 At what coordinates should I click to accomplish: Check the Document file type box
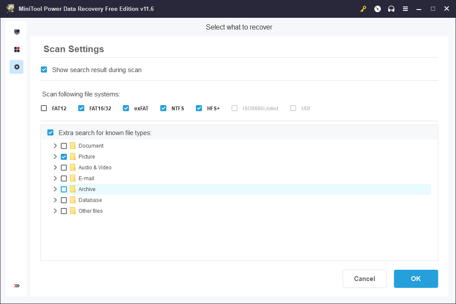64,146
